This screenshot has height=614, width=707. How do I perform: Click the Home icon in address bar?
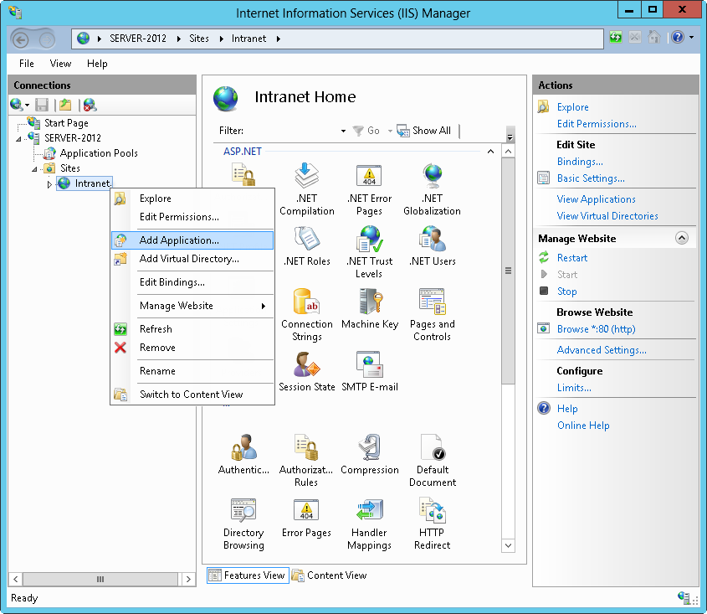653,38
